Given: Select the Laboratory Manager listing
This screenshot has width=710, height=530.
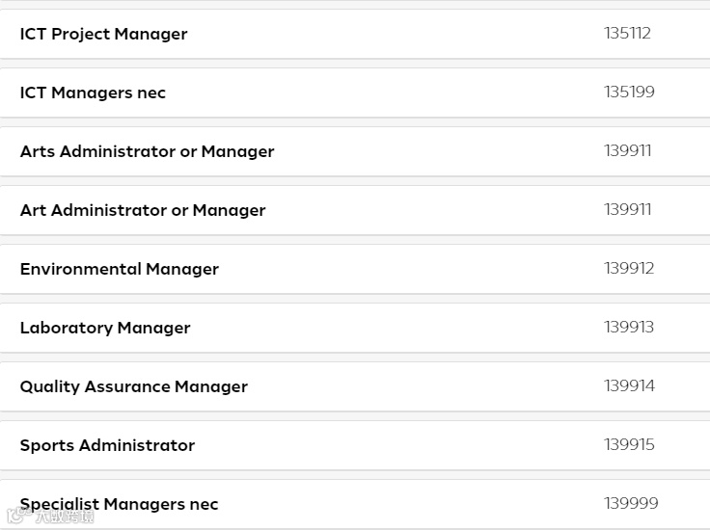Looking at the screenshot, I should (x=105, y=328).
